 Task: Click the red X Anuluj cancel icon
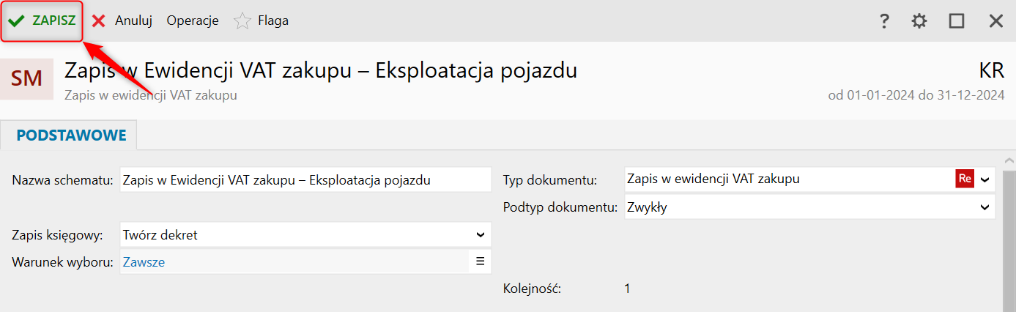[99, 21]
